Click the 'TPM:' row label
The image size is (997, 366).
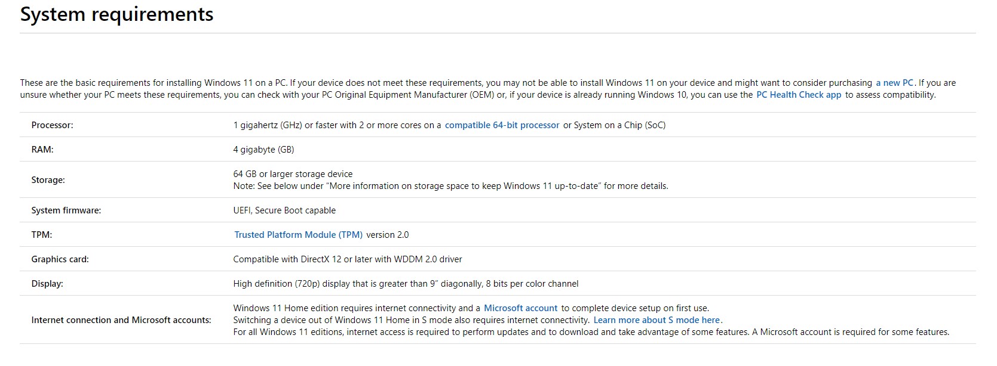[x=41, y=235]
